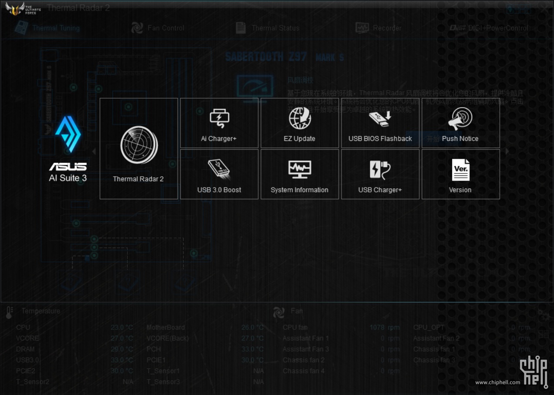Click the Temperature section heading
Image resolution: width=554 pixels, height=395 pixels.
coord(41,311)
